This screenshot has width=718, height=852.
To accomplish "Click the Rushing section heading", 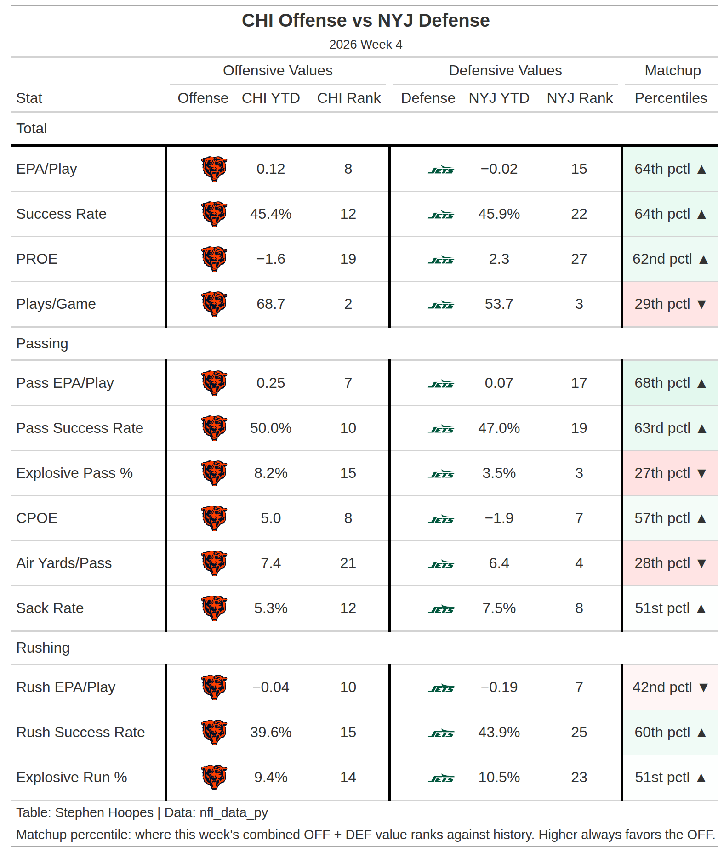I will (x=43, y=648).
